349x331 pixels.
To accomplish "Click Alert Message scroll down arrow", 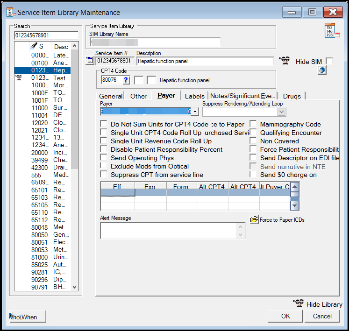I will (241, 235).
